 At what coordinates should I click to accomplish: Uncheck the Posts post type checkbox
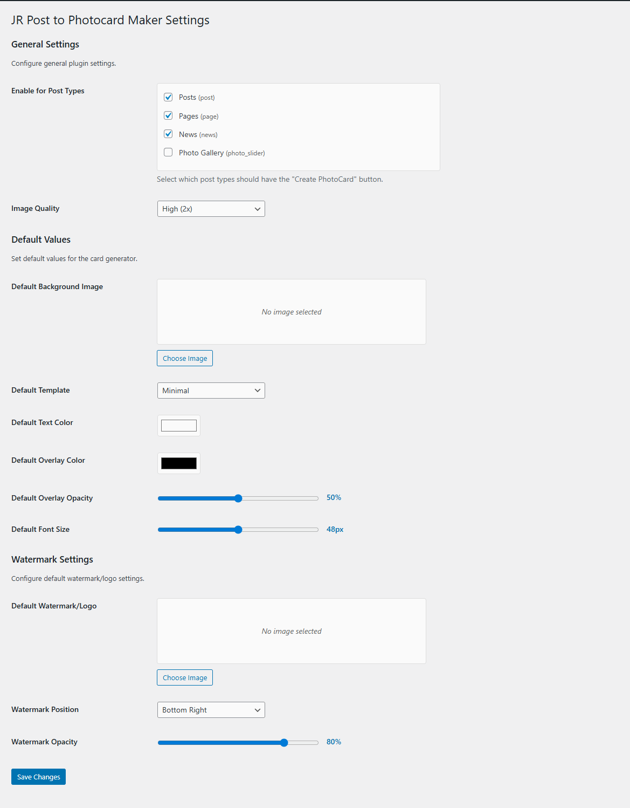tap(168, 97)
